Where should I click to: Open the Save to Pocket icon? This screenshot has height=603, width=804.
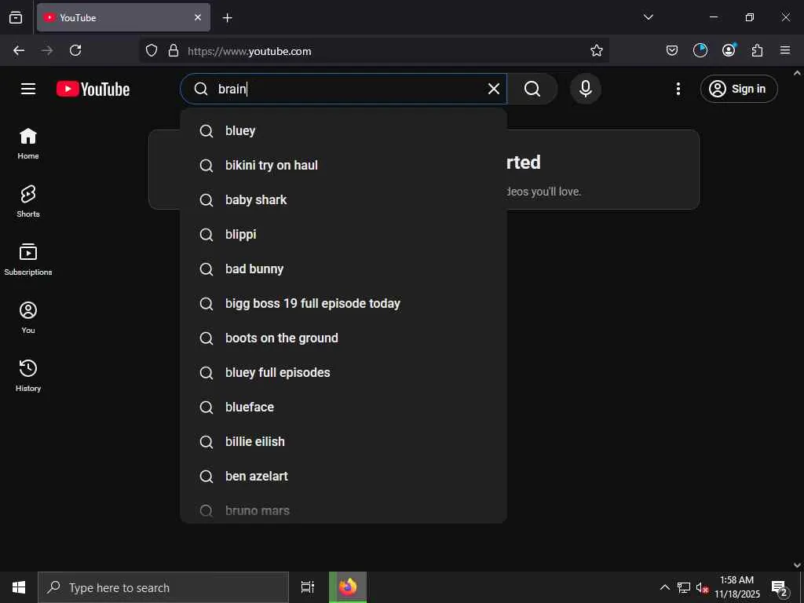[x=672, y=50]
